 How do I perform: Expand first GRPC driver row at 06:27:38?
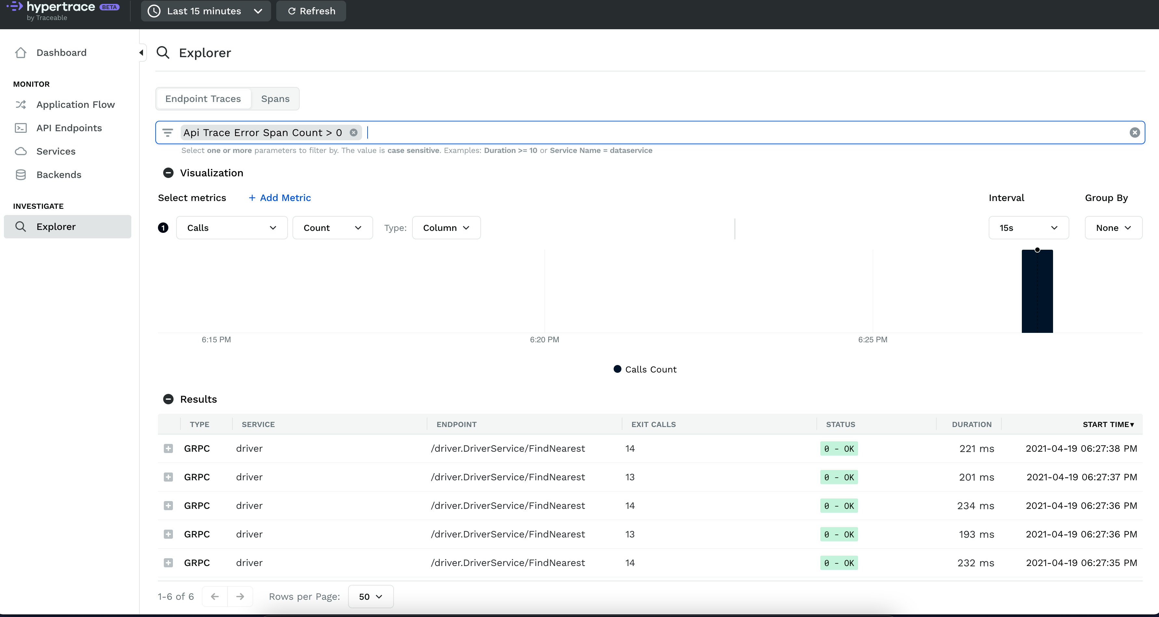168,448
